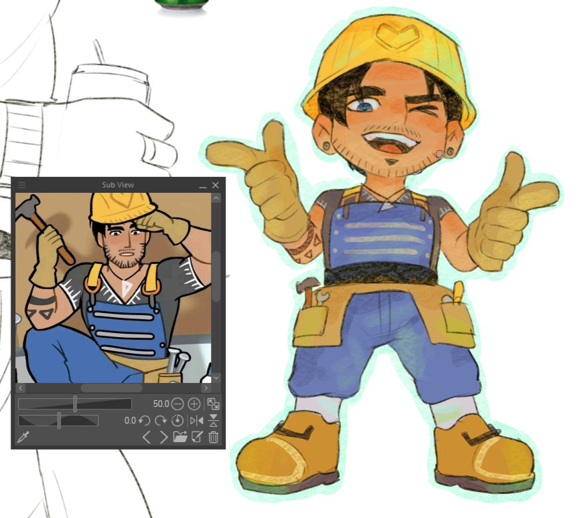Open the Sub View palette hamburger menu
The height and width of the screenshot is (518, 583).
22,185
